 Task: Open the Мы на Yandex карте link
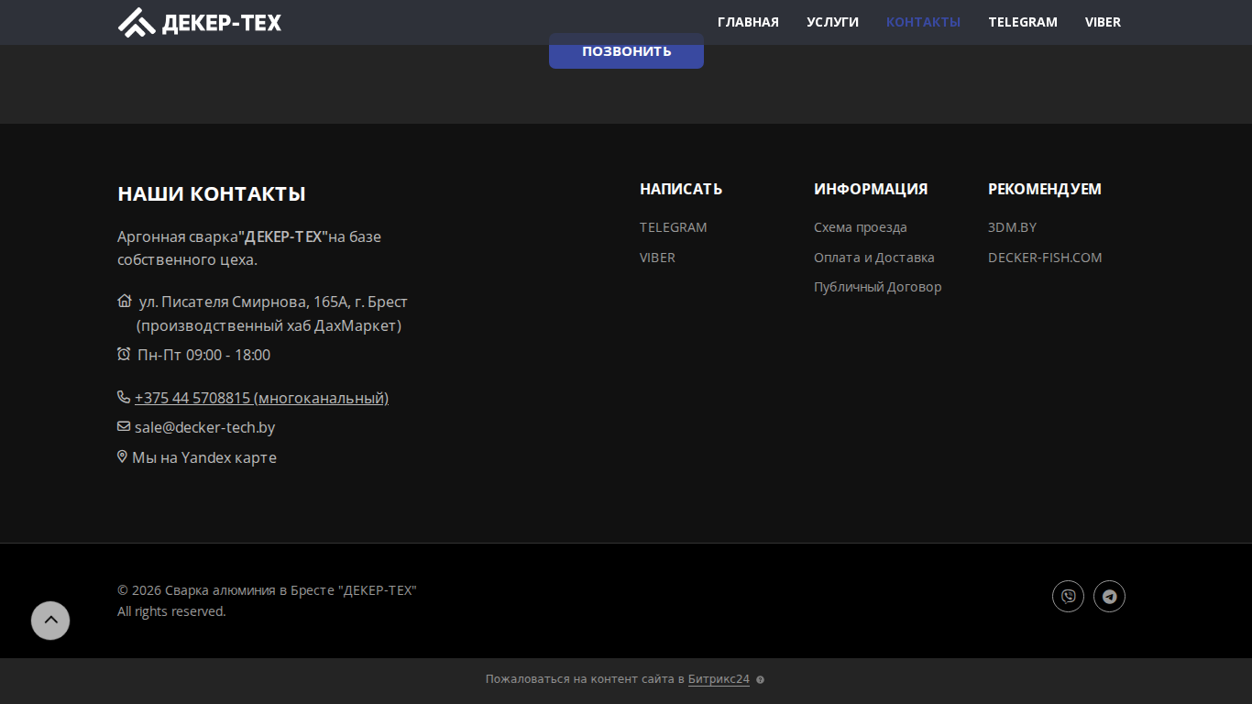pyautogui.click(x=204, y=457)
